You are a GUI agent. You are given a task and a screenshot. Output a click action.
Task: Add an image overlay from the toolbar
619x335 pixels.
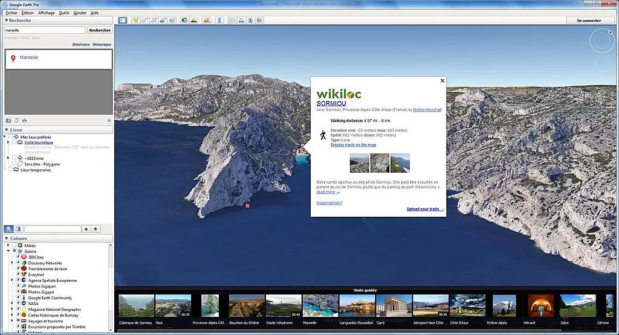(x=163, y=20)
